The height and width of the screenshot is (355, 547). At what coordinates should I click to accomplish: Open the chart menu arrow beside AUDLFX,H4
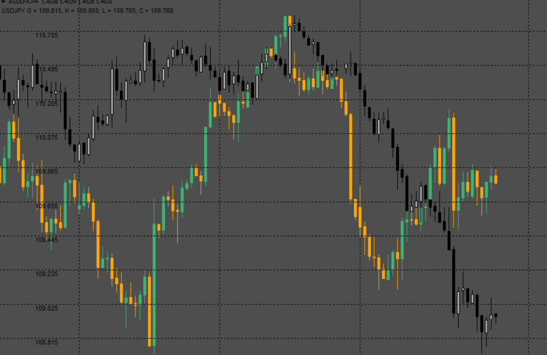[3, 2]
